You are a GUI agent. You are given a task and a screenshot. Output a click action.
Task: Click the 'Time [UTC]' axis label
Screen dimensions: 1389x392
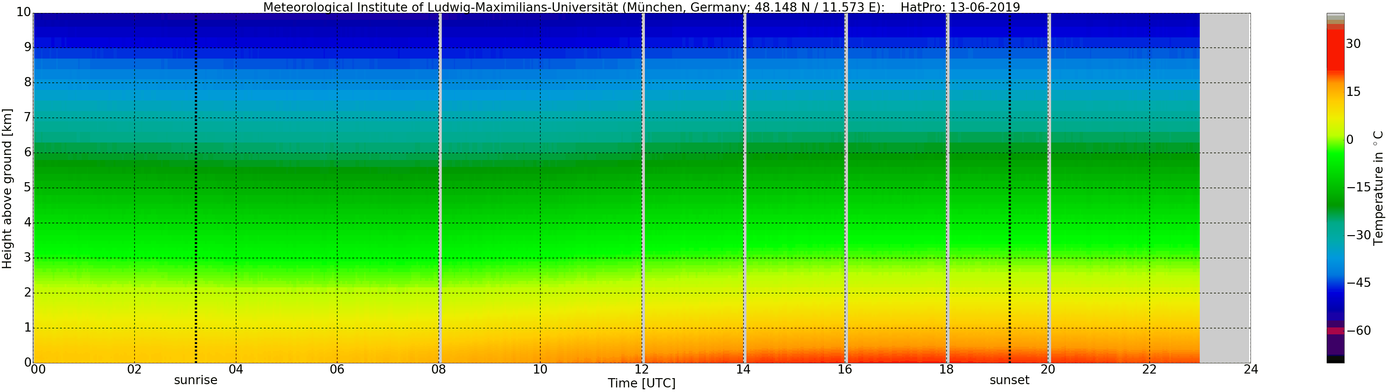pyautogui.click(x=642, y=383)
